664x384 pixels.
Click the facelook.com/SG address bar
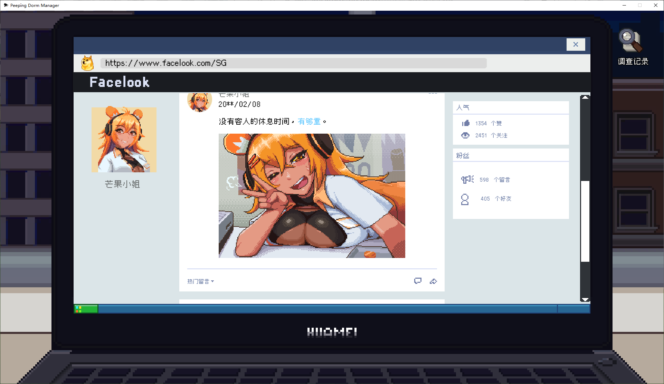293,63
